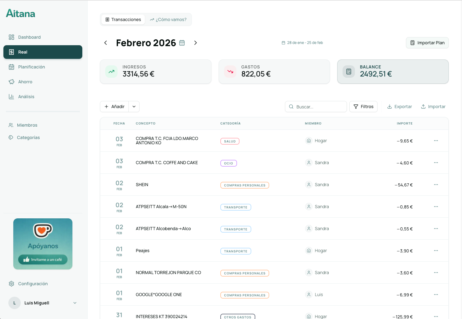
Task: Open three-dot menu for Peajes transaction
Action: (x=436, y=251)
